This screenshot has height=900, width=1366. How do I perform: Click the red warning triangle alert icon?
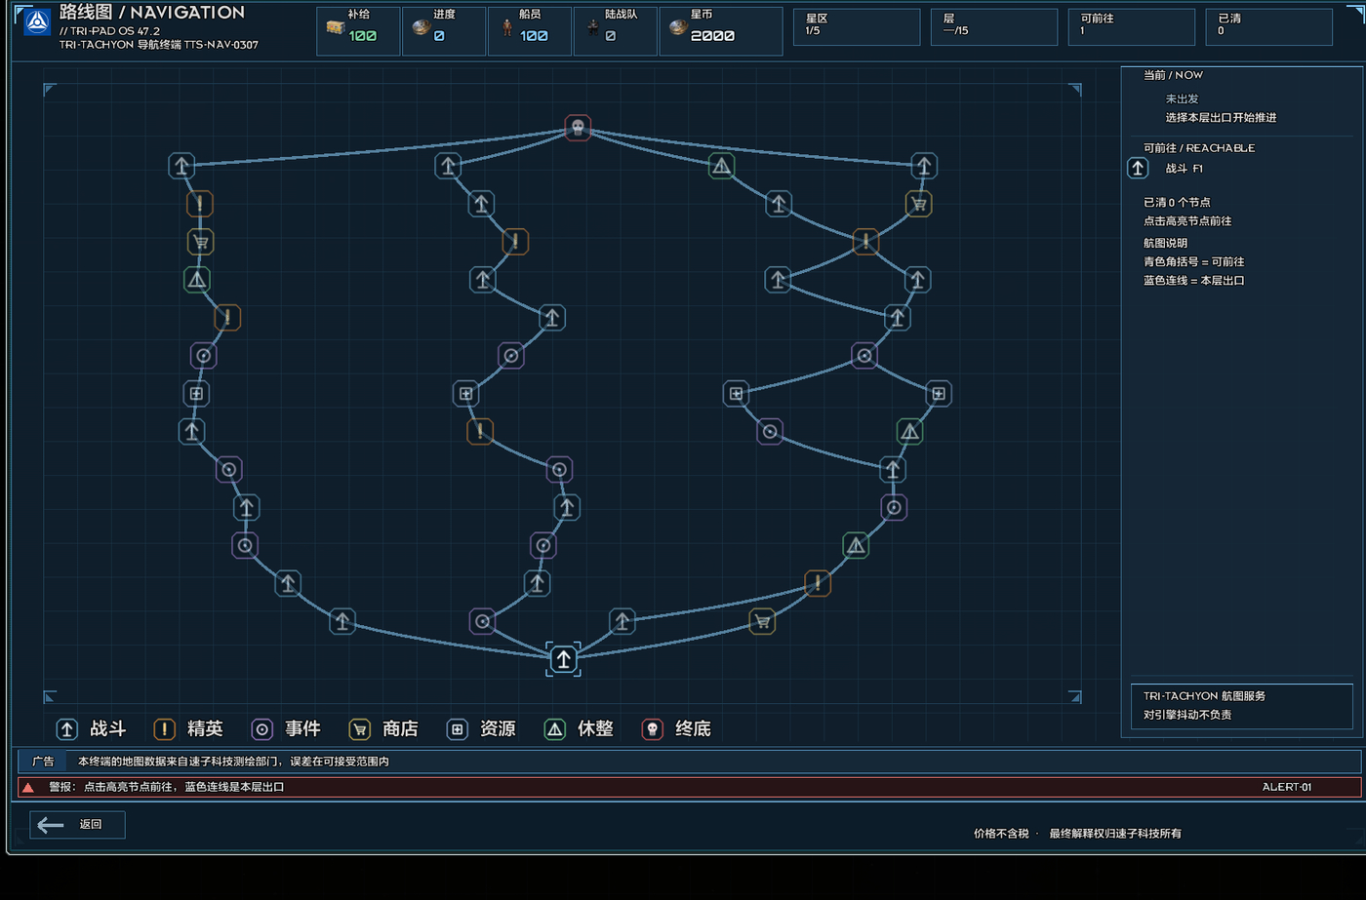pyautogui.click(x=28, y=787)
